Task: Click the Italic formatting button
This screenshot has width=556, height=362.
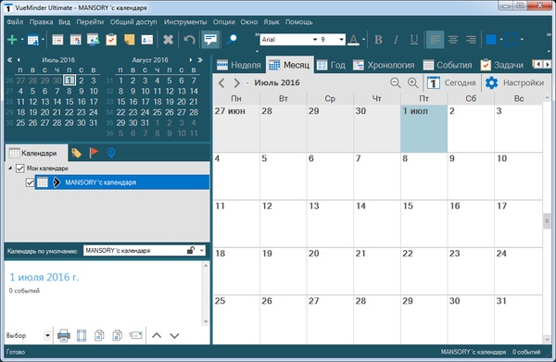Action: pos(396,39)
